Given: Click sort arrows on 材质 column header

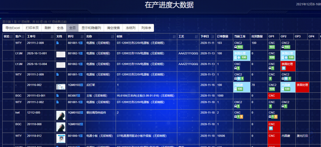Looking at the screenshot, I should click(174, 37).
